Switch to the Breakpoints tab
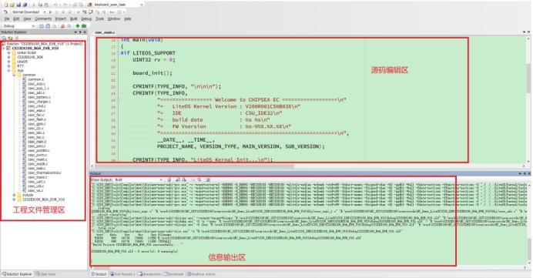The width and height of the screenshot is (533, 278). (x=149, y=274)
